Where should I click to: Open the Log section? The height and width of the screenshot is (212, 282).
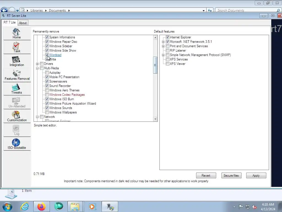[17, 130]
